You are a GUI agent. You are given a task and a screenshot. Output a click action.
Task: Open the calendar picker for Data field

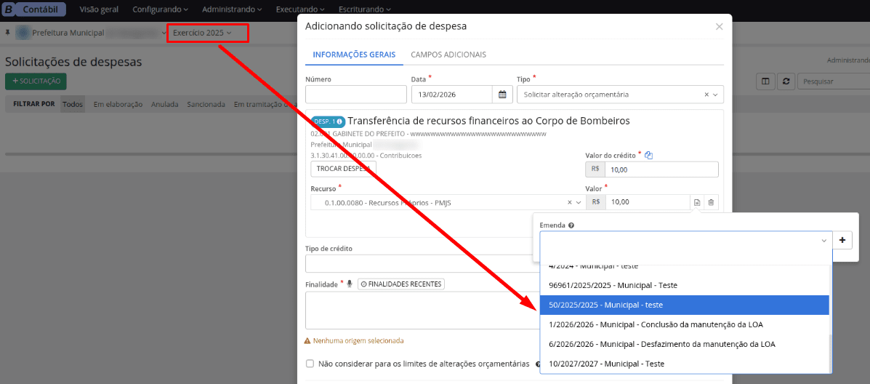[502, 95]
